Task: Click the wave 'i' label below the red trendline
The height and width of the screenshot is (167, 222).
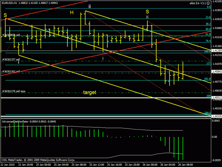Action: coord(103,58)
